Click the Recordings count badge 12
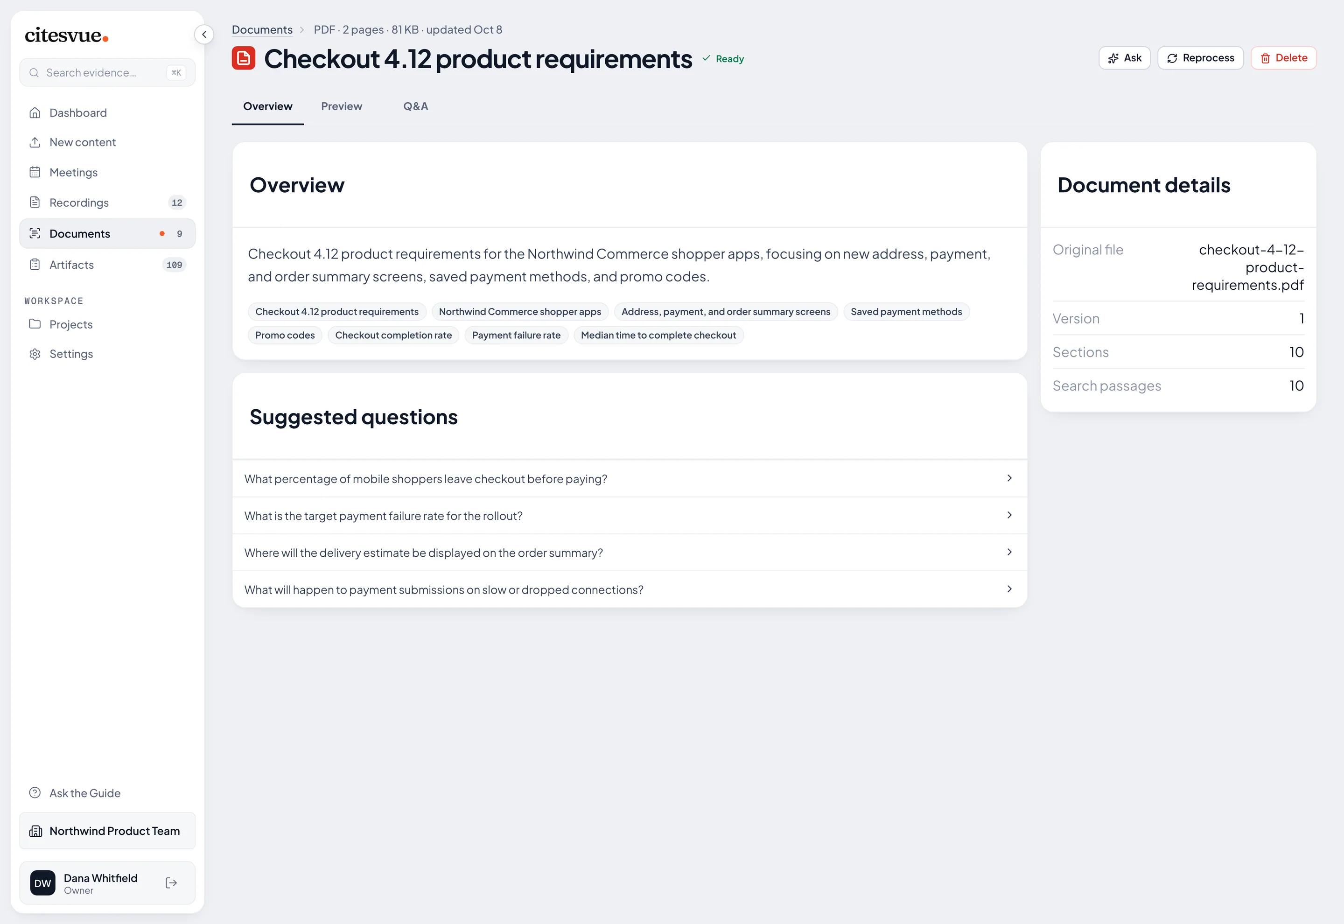 coord(177,203)
